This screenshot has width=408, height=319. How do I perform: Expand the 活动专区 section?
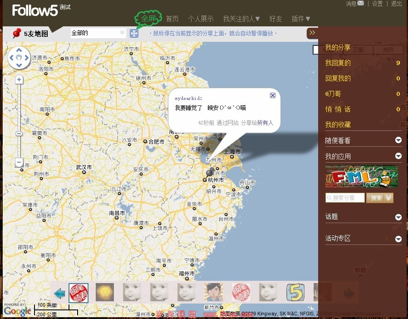click(x=398, y=239)
